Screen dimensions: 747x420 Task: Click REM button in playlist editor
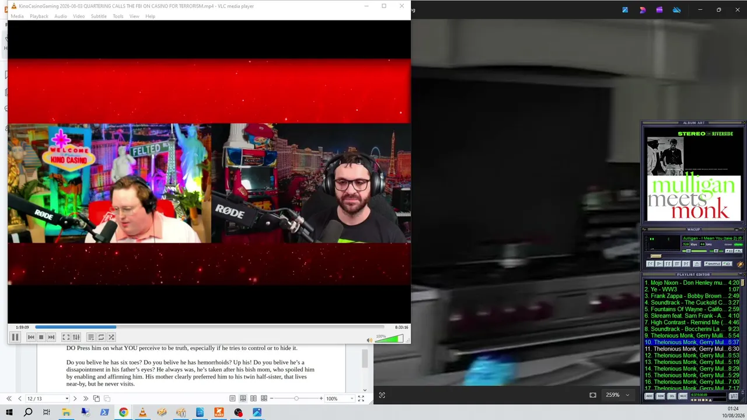(661, 396)
